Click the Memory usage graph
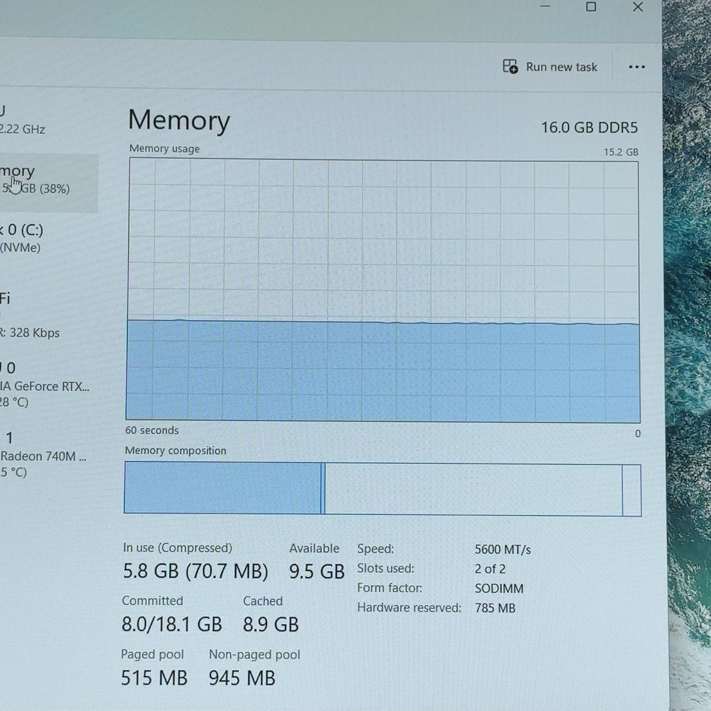Image resolution: width=711 pixels, height=711 pixels. pos(383,290)
